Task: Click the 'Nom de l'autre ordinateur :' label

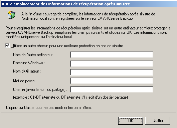Action: click(34, 55)
